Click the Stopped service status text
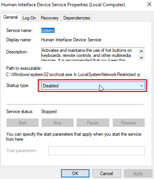Screen dimensions: 154x179 (49, 112)
